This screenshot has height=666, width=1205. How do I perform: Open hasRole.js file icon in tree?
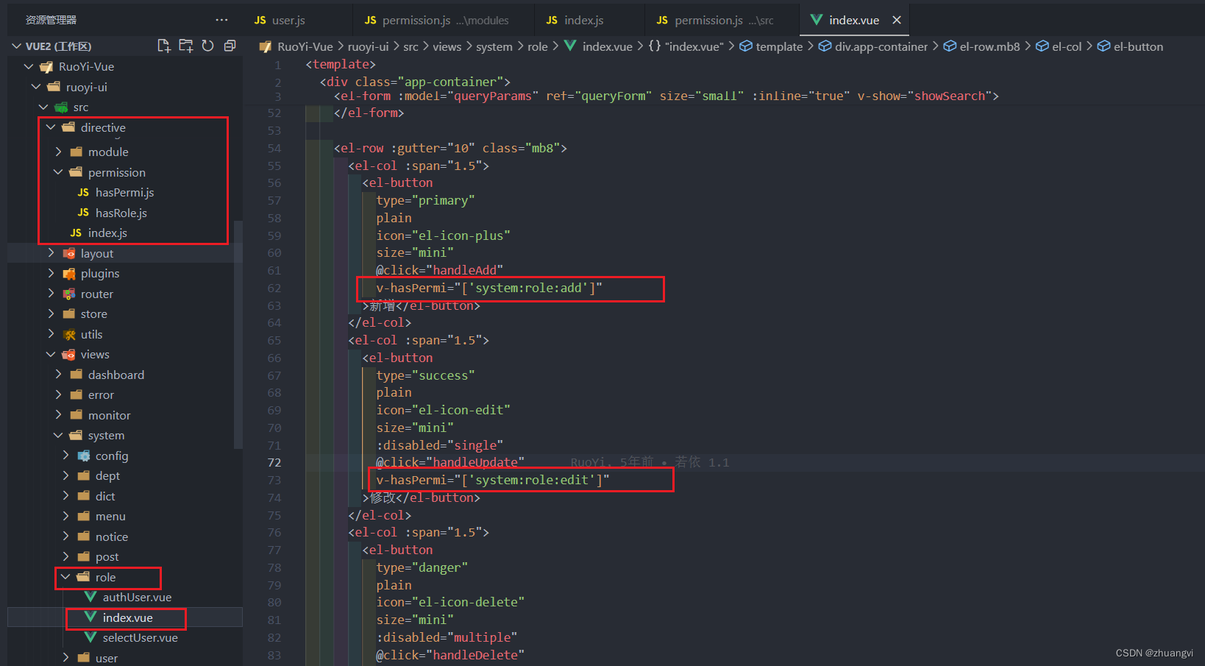click(83, 213)
